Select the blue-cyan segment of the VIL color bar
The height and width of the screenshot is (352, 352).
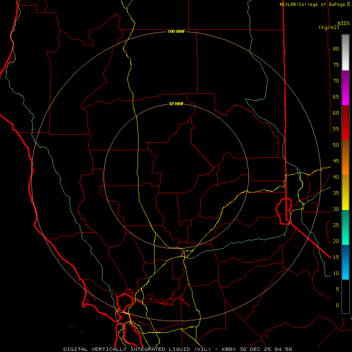(345, 262)
